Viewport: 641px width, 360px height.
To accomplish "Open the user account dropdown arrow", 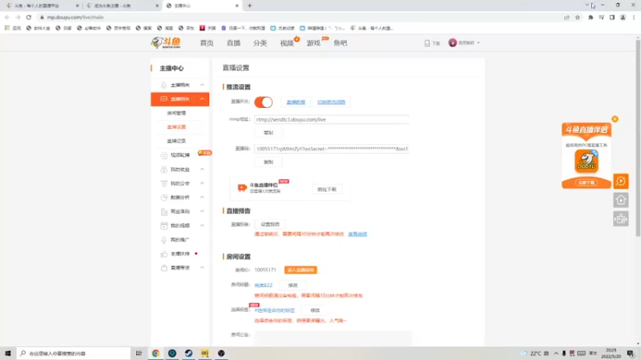I will [478, 43].
